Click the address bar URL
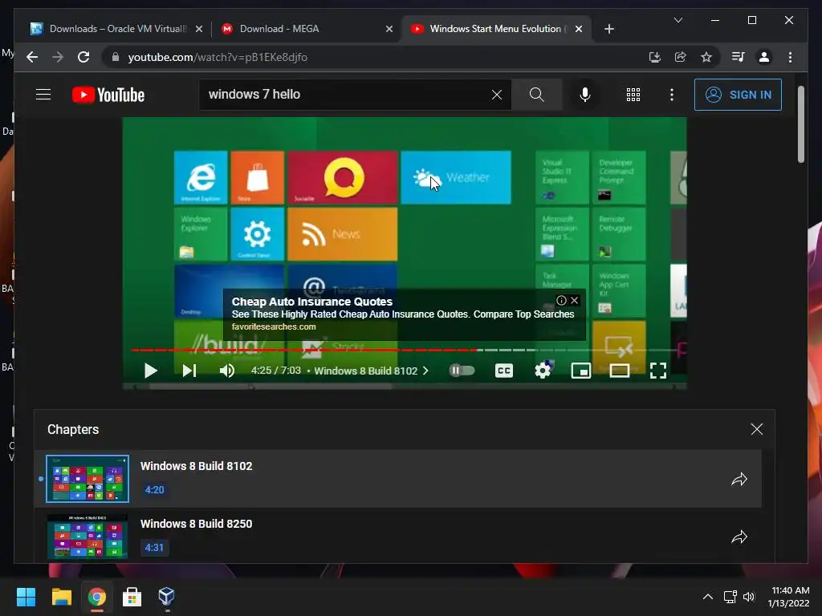 (x=218, y=57)
